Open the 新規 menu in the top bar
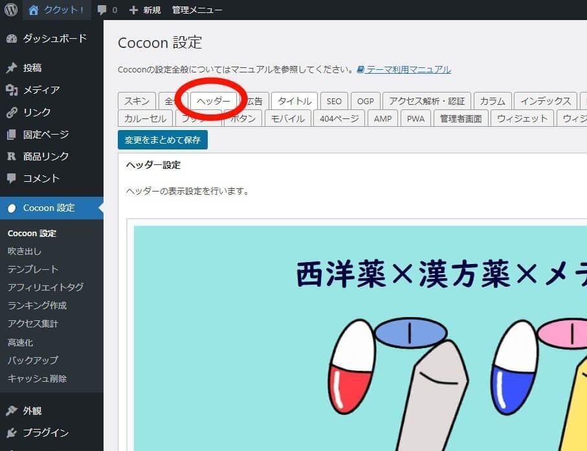Image resolution: width=587 pixels, height=451 pixels. [145, 10]
